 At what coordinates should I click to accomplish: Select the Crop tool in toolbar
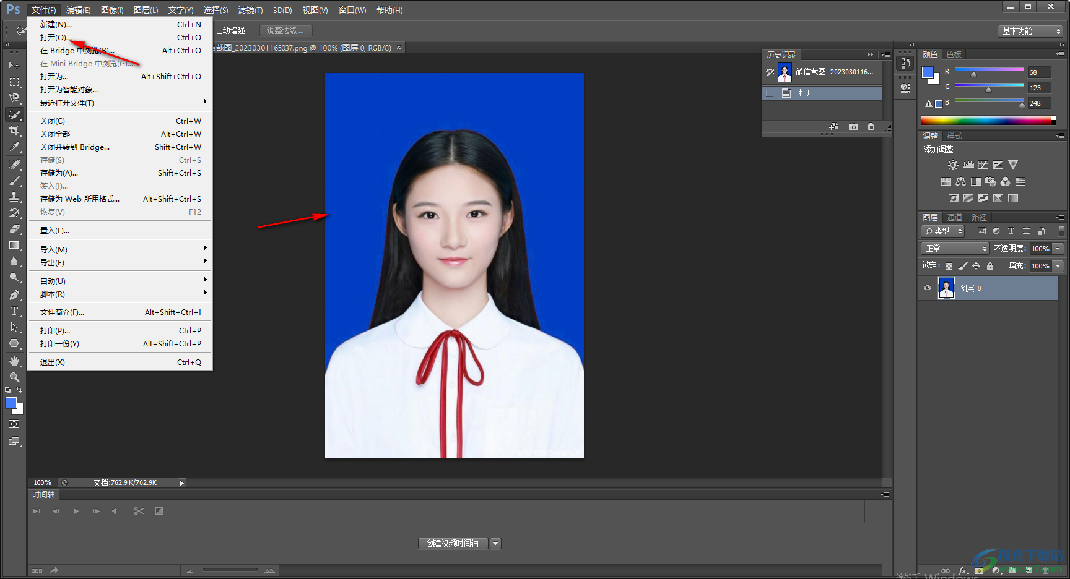coord(14,131)
